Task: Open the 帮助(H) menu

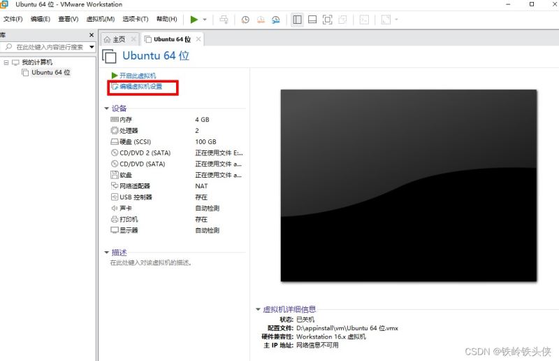Action: [x=167, y=20]
